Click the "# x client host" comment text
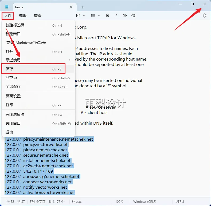Screen dimensions: 211x206 [x=94, y=112]
